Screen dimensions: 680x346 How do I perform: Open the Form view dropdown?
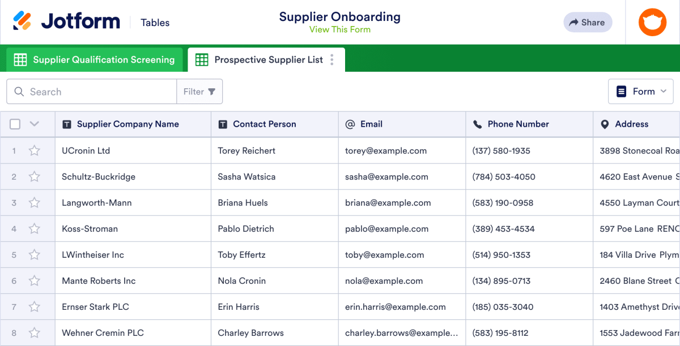click(641, 92)
